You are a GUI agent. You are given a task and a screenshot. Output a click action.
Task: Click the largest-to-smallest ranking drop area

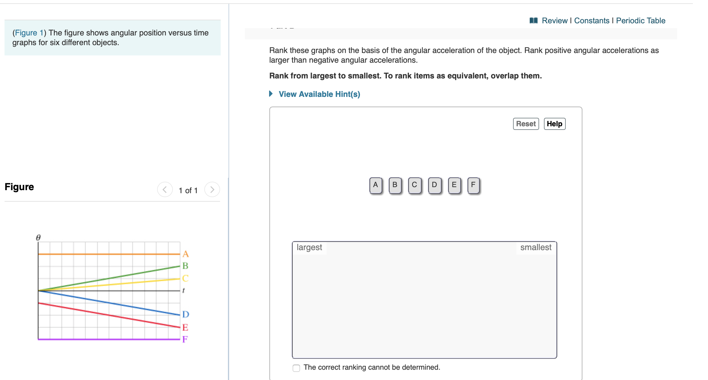[424, 303]
